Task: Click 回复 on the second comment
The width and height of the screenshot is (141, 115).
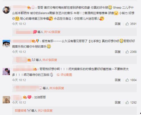Action: (x=118, y=52)
